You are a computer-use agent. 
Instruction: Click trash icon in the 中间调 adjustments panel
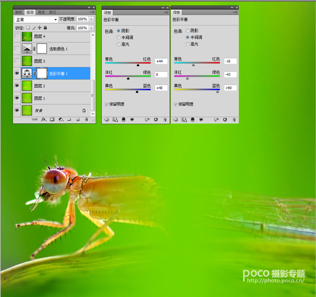pyautogui.click(x=234, y=120)
